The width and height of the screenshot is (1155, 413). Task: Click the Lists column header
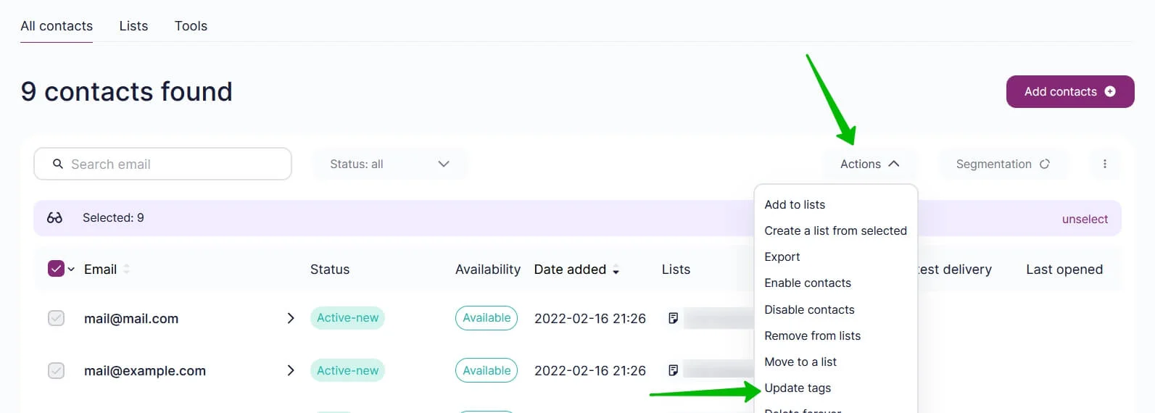[676, 269]
